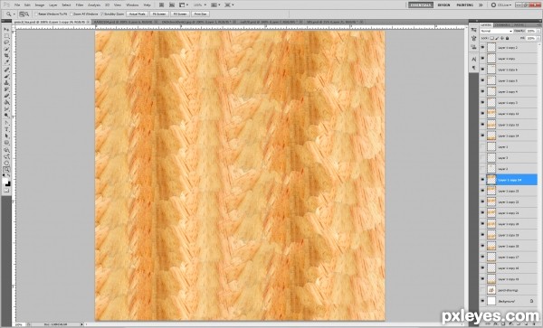The height and width of the screenshot is (328, 543).
Task: Toggle visibility of Layer 1 copy 2
Action: click(482, 47)
